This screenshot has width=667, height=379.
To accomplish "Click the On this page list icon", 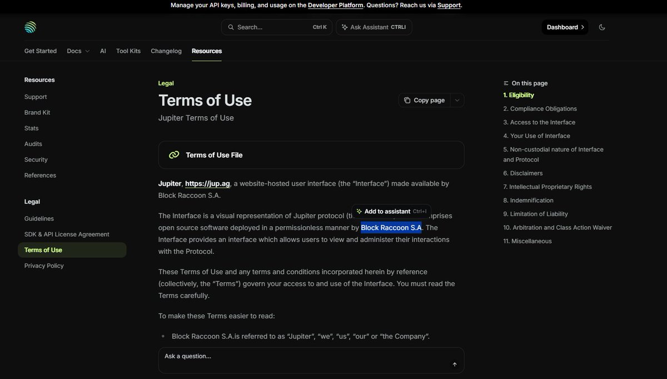I will [506, 83].
